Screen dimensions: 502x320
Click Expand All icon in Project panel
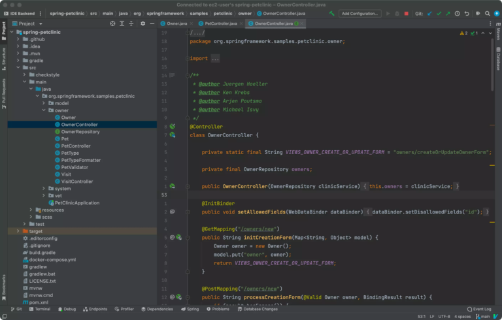[x=122, y=24]
